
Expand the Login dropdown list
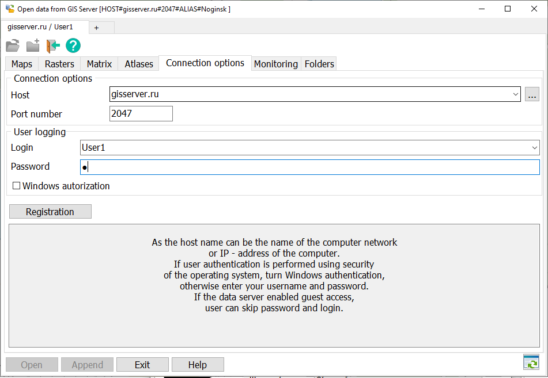tap(534, 148)
